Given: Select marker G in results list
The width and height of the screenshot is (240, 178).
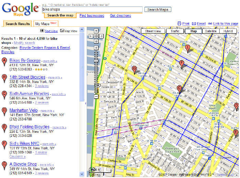Looking at the screenshot, I should point(4,166).
